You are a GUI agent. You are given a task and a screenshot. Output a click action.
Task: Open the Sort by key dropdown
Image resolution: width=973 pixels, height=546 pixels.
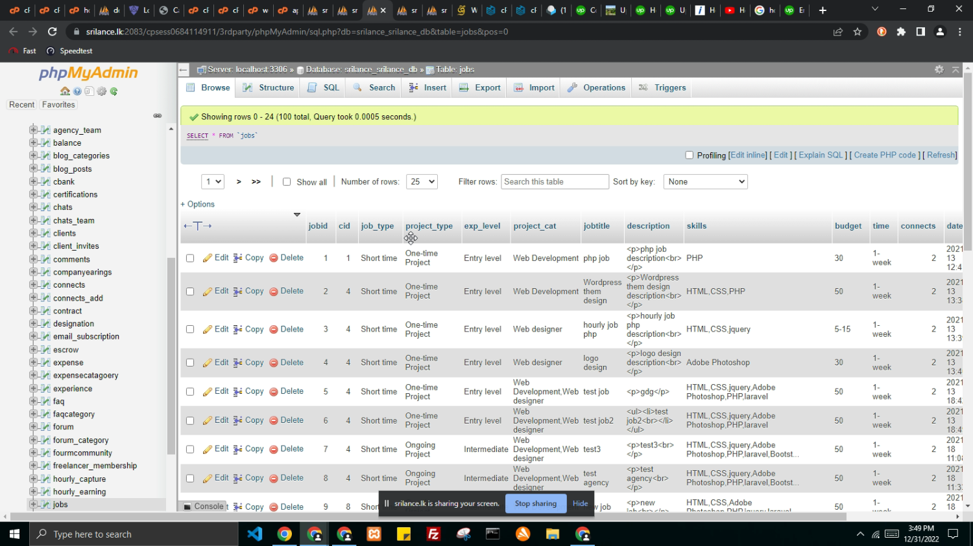(705, 182)
